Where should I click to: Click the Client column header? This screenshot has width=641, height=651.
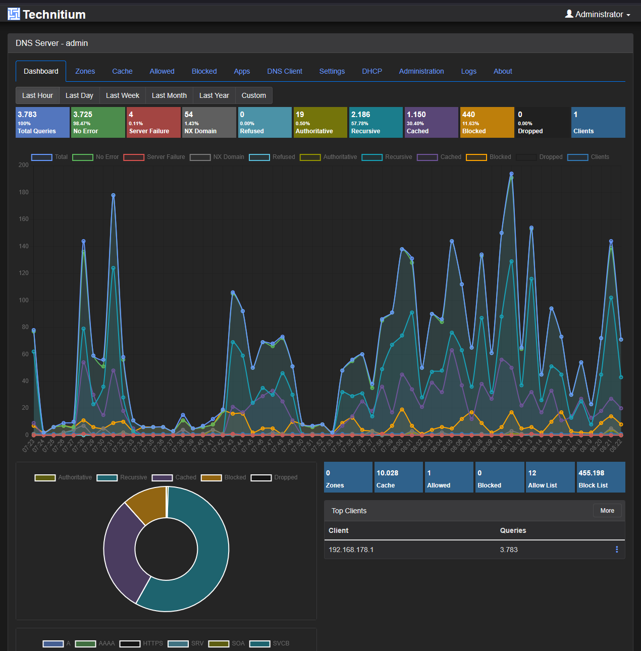point(338,530)
